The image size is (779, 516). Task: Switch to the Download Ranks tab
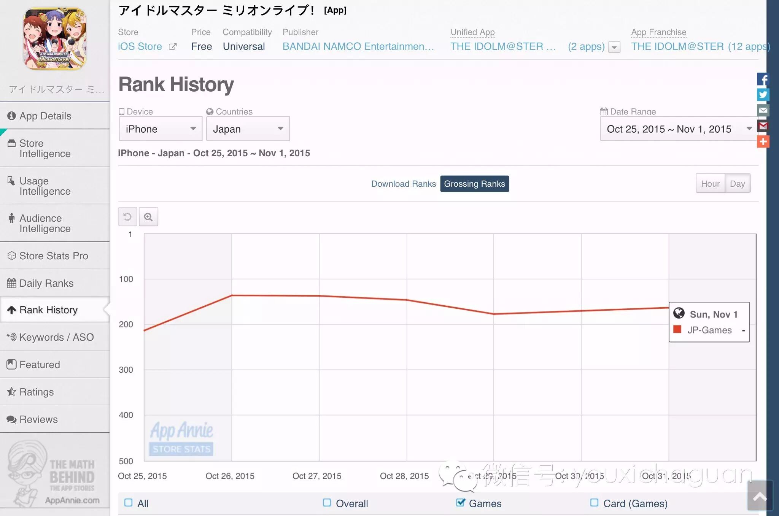pyautogui.click(x=403, y=184)
